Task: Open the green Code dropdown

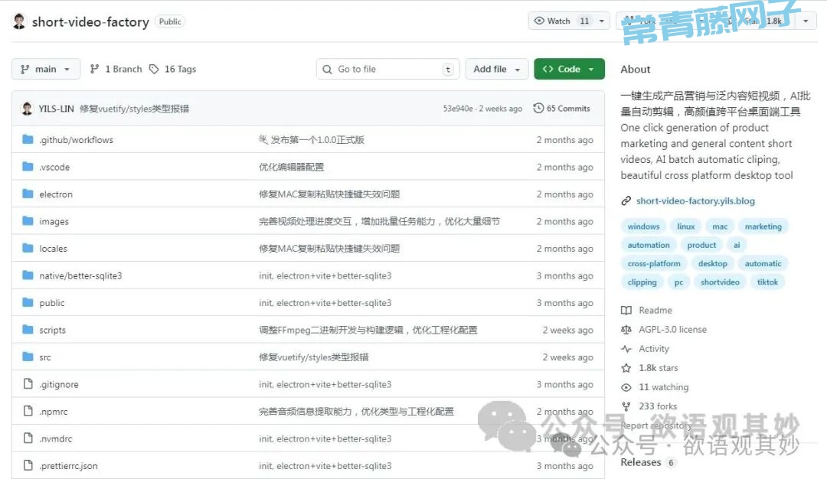Action: pos(569,69)
